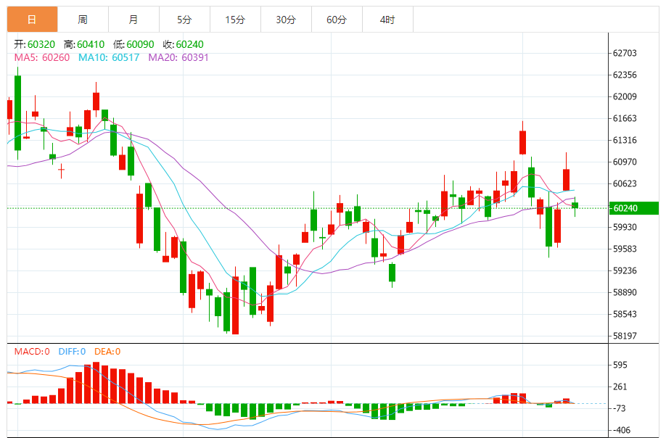Click the high price 高:60410
This screenshot has height=438, width=666.
pyautogui.click(x=84, y=44)
